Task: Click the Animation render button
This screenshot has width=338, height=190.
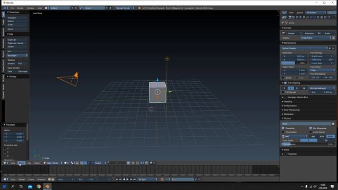Action: coord(308,33)
